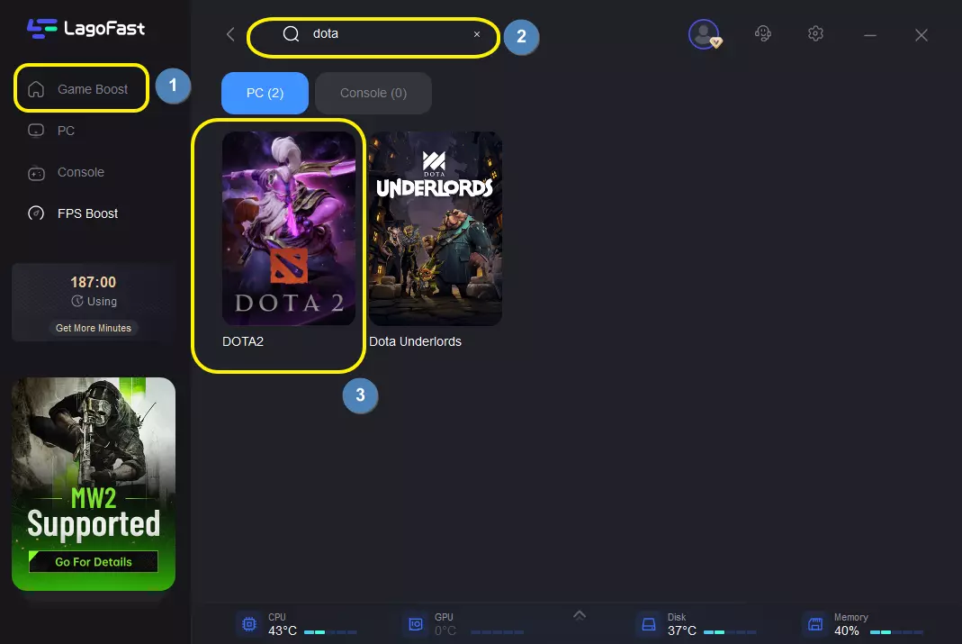
Task: Click the search magnifier icon
Action: tap(291, 34)
